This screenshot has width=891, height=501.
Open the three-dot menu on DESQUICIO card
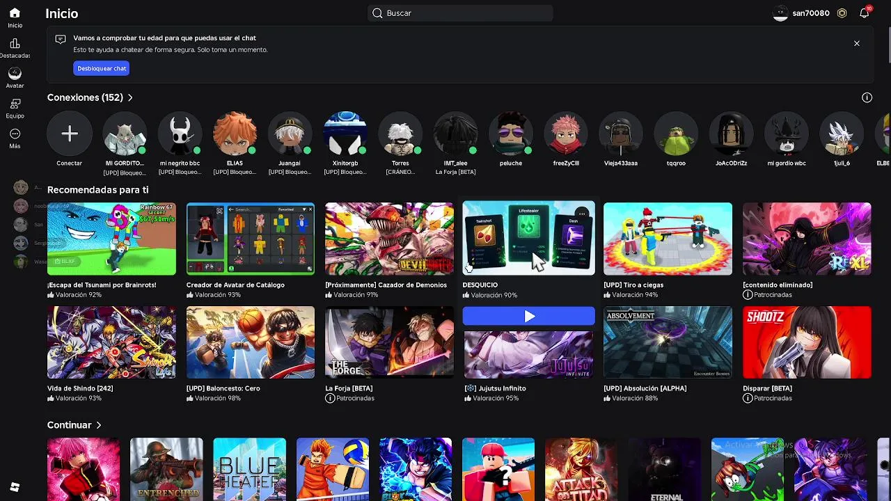pos(582,213)
